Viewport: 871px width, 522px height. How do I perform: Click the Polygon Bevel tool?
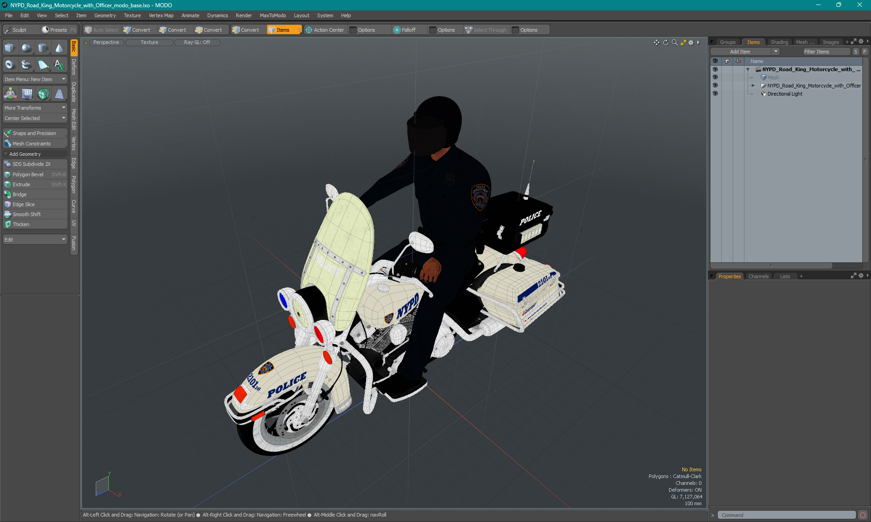click(35, 174)
